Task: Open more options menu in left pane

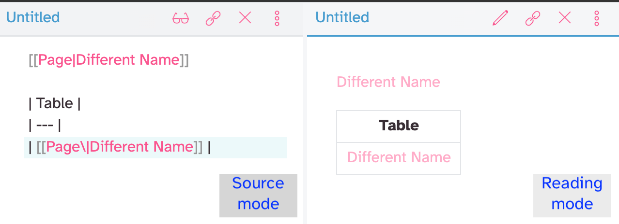Action: (277, 18)
